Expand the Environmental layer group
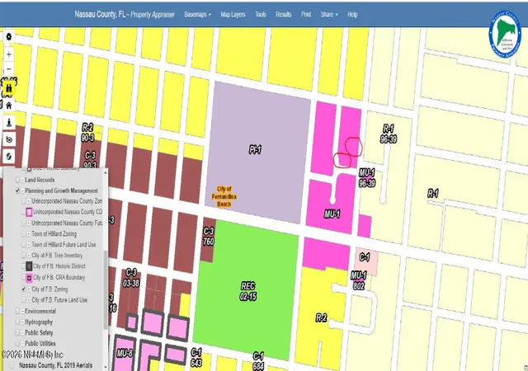 [x=22, y=312]
